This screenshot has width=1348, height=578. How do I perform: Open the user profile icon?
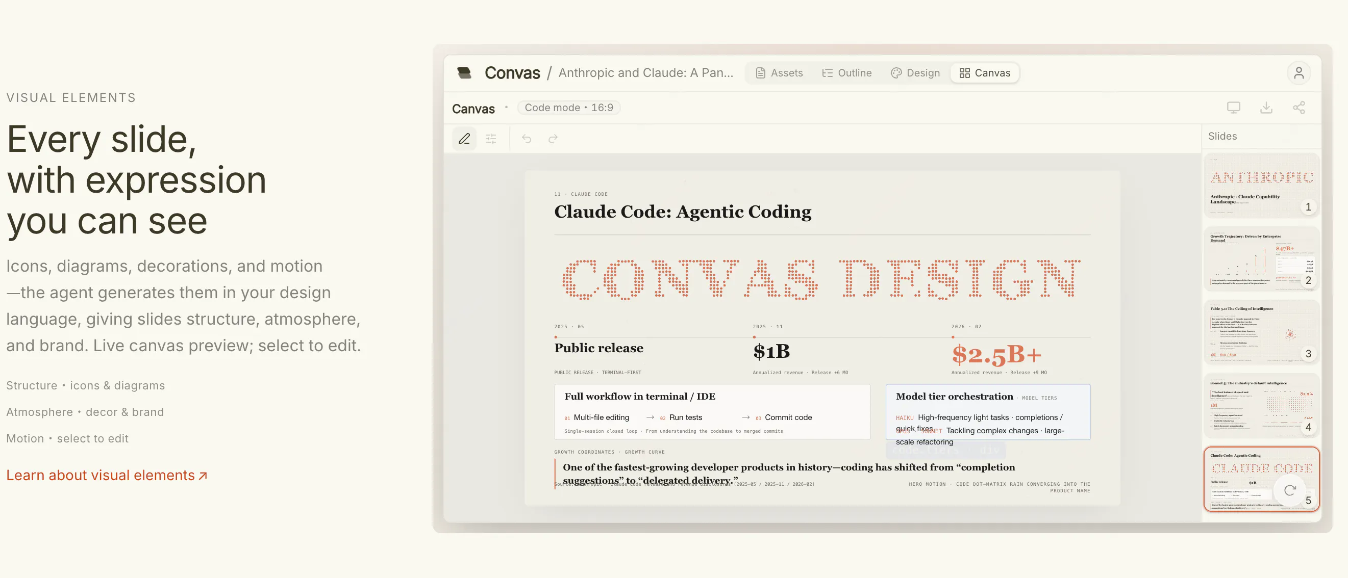1299,73
